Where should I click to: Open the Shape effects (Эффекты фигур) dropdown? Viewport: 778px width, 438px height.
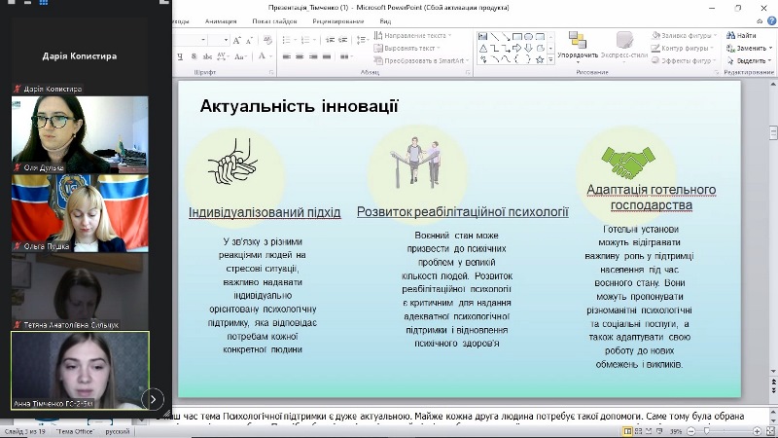point(687,59)
